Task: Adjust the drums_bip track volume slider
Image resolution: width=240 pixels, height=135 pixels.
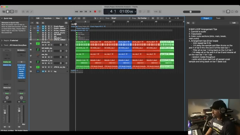Action: click(58, 45)
